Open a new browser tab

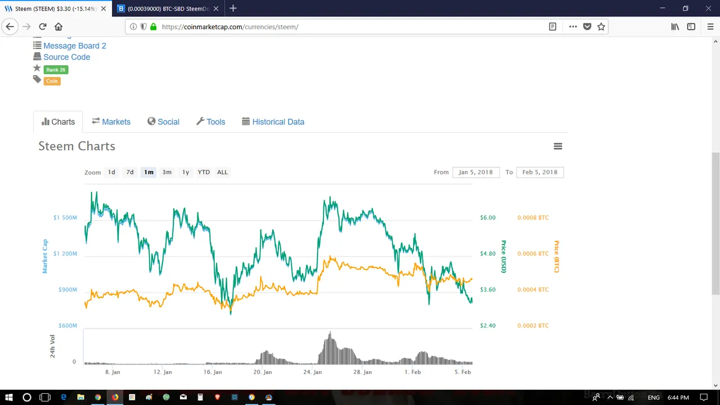tap(233, 8)
